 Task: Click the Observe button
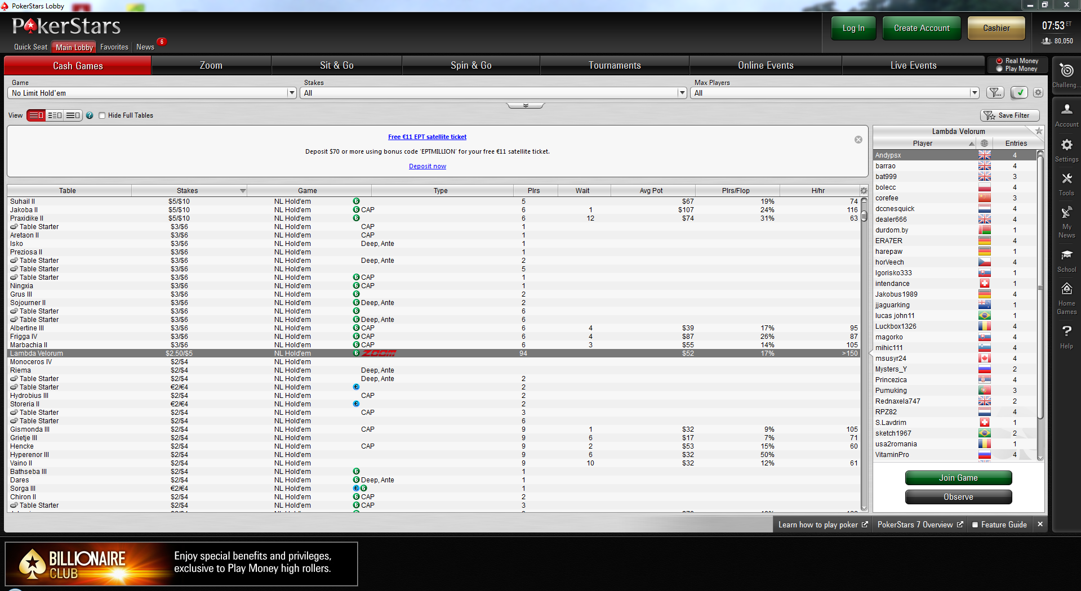[x=958, y=497]
